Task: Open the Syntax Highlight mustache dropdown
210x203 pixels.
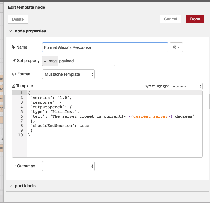Action: point(186,86)
